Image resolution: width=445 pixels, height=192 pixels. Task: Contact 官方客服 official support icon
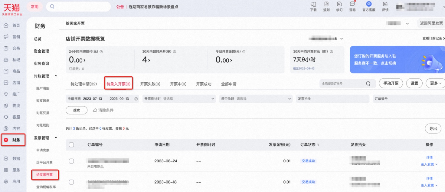369,4
